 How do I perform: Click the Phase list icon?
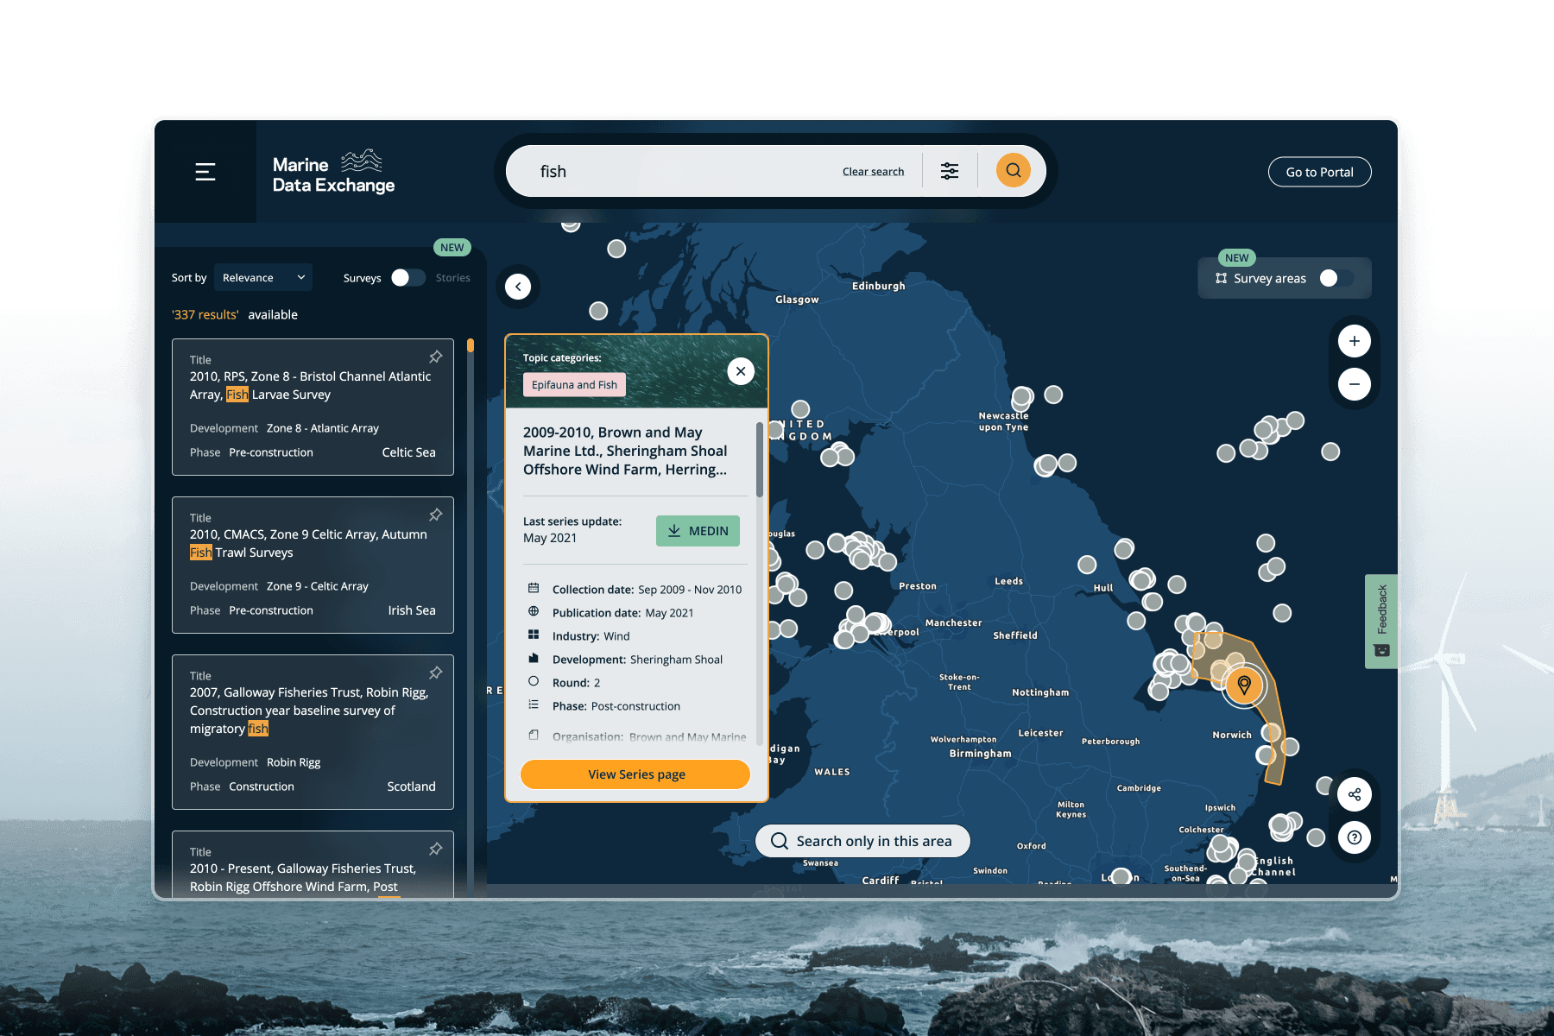[534, 704]
